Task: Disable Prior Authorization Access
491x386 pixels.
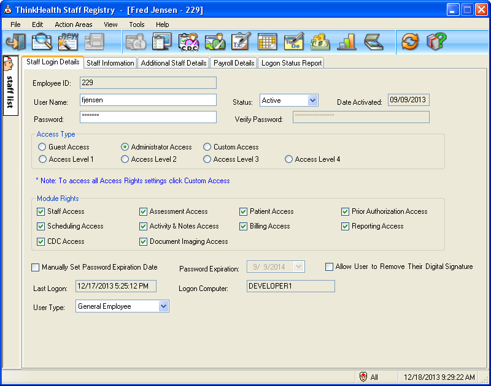Action: [345, 211]
